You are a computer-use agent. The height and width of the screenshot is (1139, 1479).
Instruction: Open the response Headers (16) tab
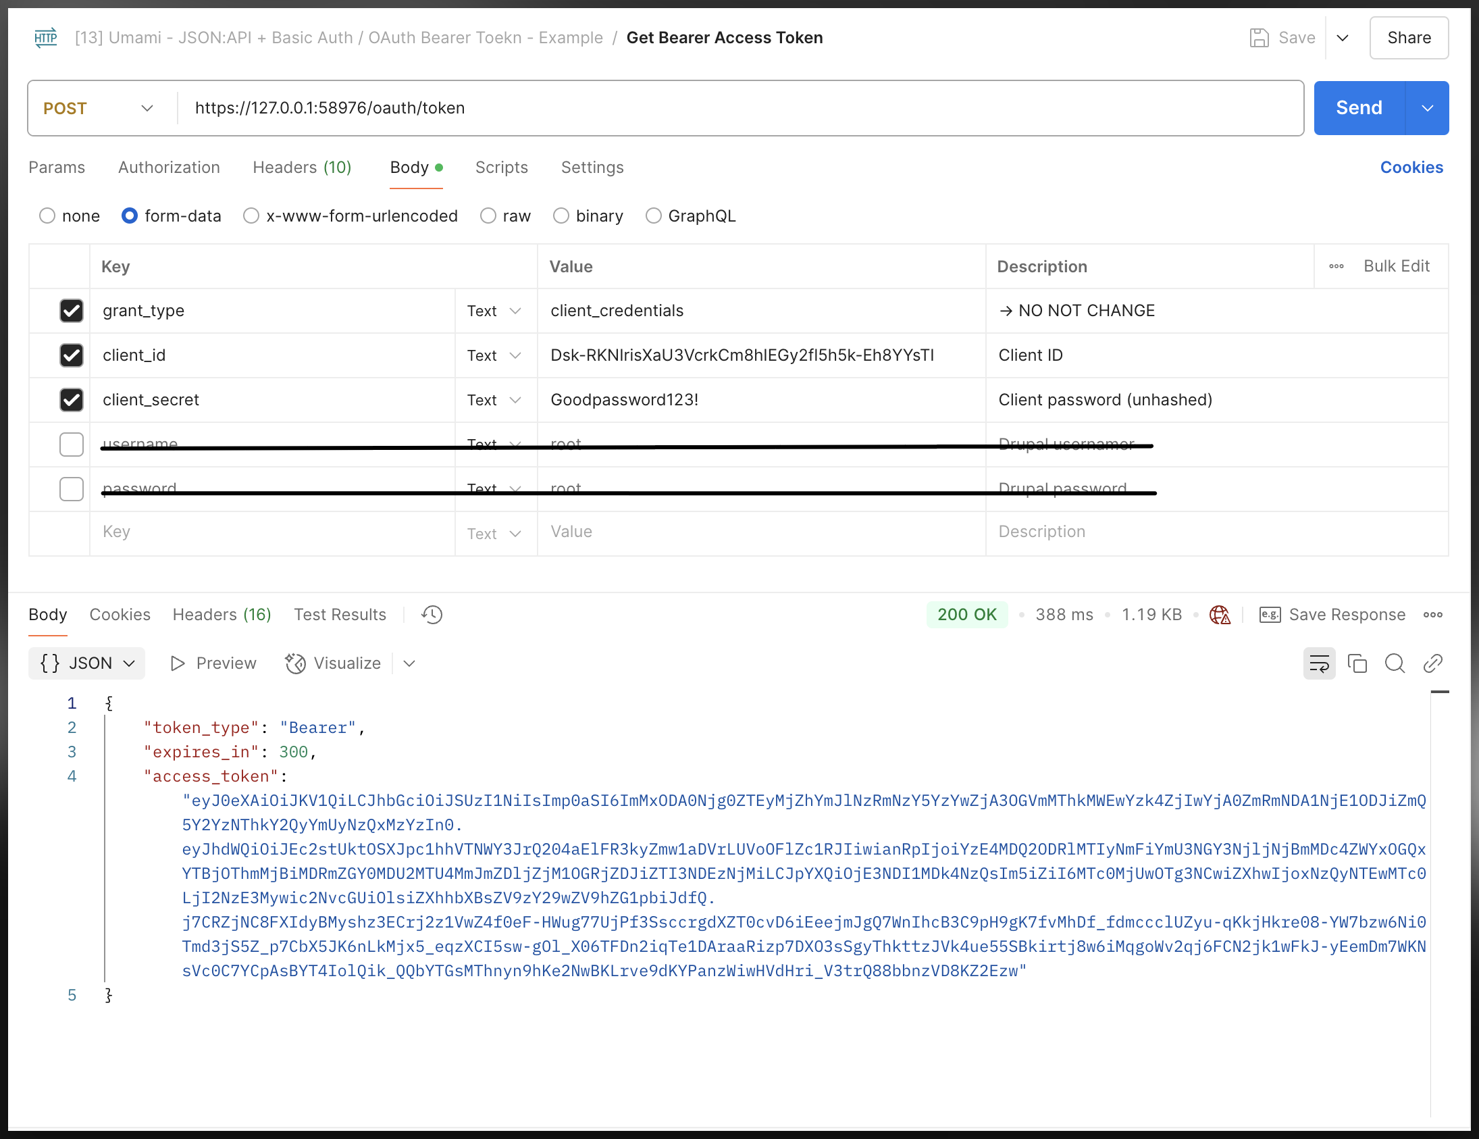point(222,615)
